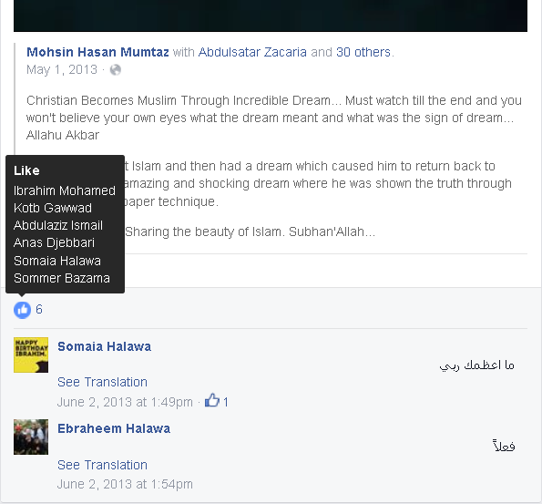This screenshot has width=542, height=504.
Task: Click the blue Like reaction icon
Action: pos(22,310)
